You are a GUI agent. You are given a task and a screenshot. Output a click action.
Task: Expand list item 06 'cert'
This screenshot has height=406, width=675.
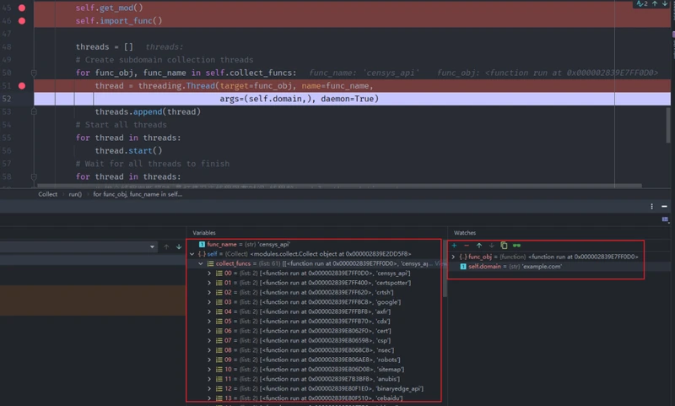[209, 331]
